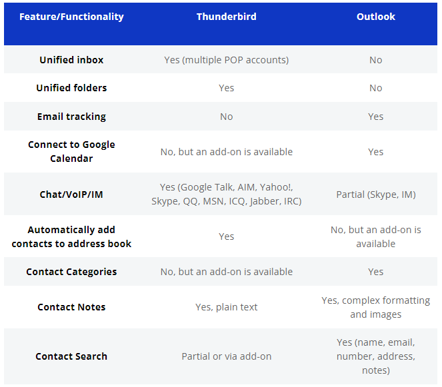The image size is (442, 387).
Task: Click Thunderbird's 'No' under Email tracking
Action: coord(227,117)
